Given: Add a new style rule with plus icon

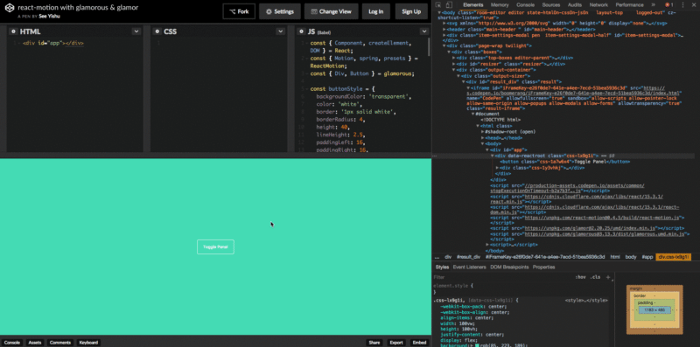Looking at the screenshot, I should [x=607, y=277].
